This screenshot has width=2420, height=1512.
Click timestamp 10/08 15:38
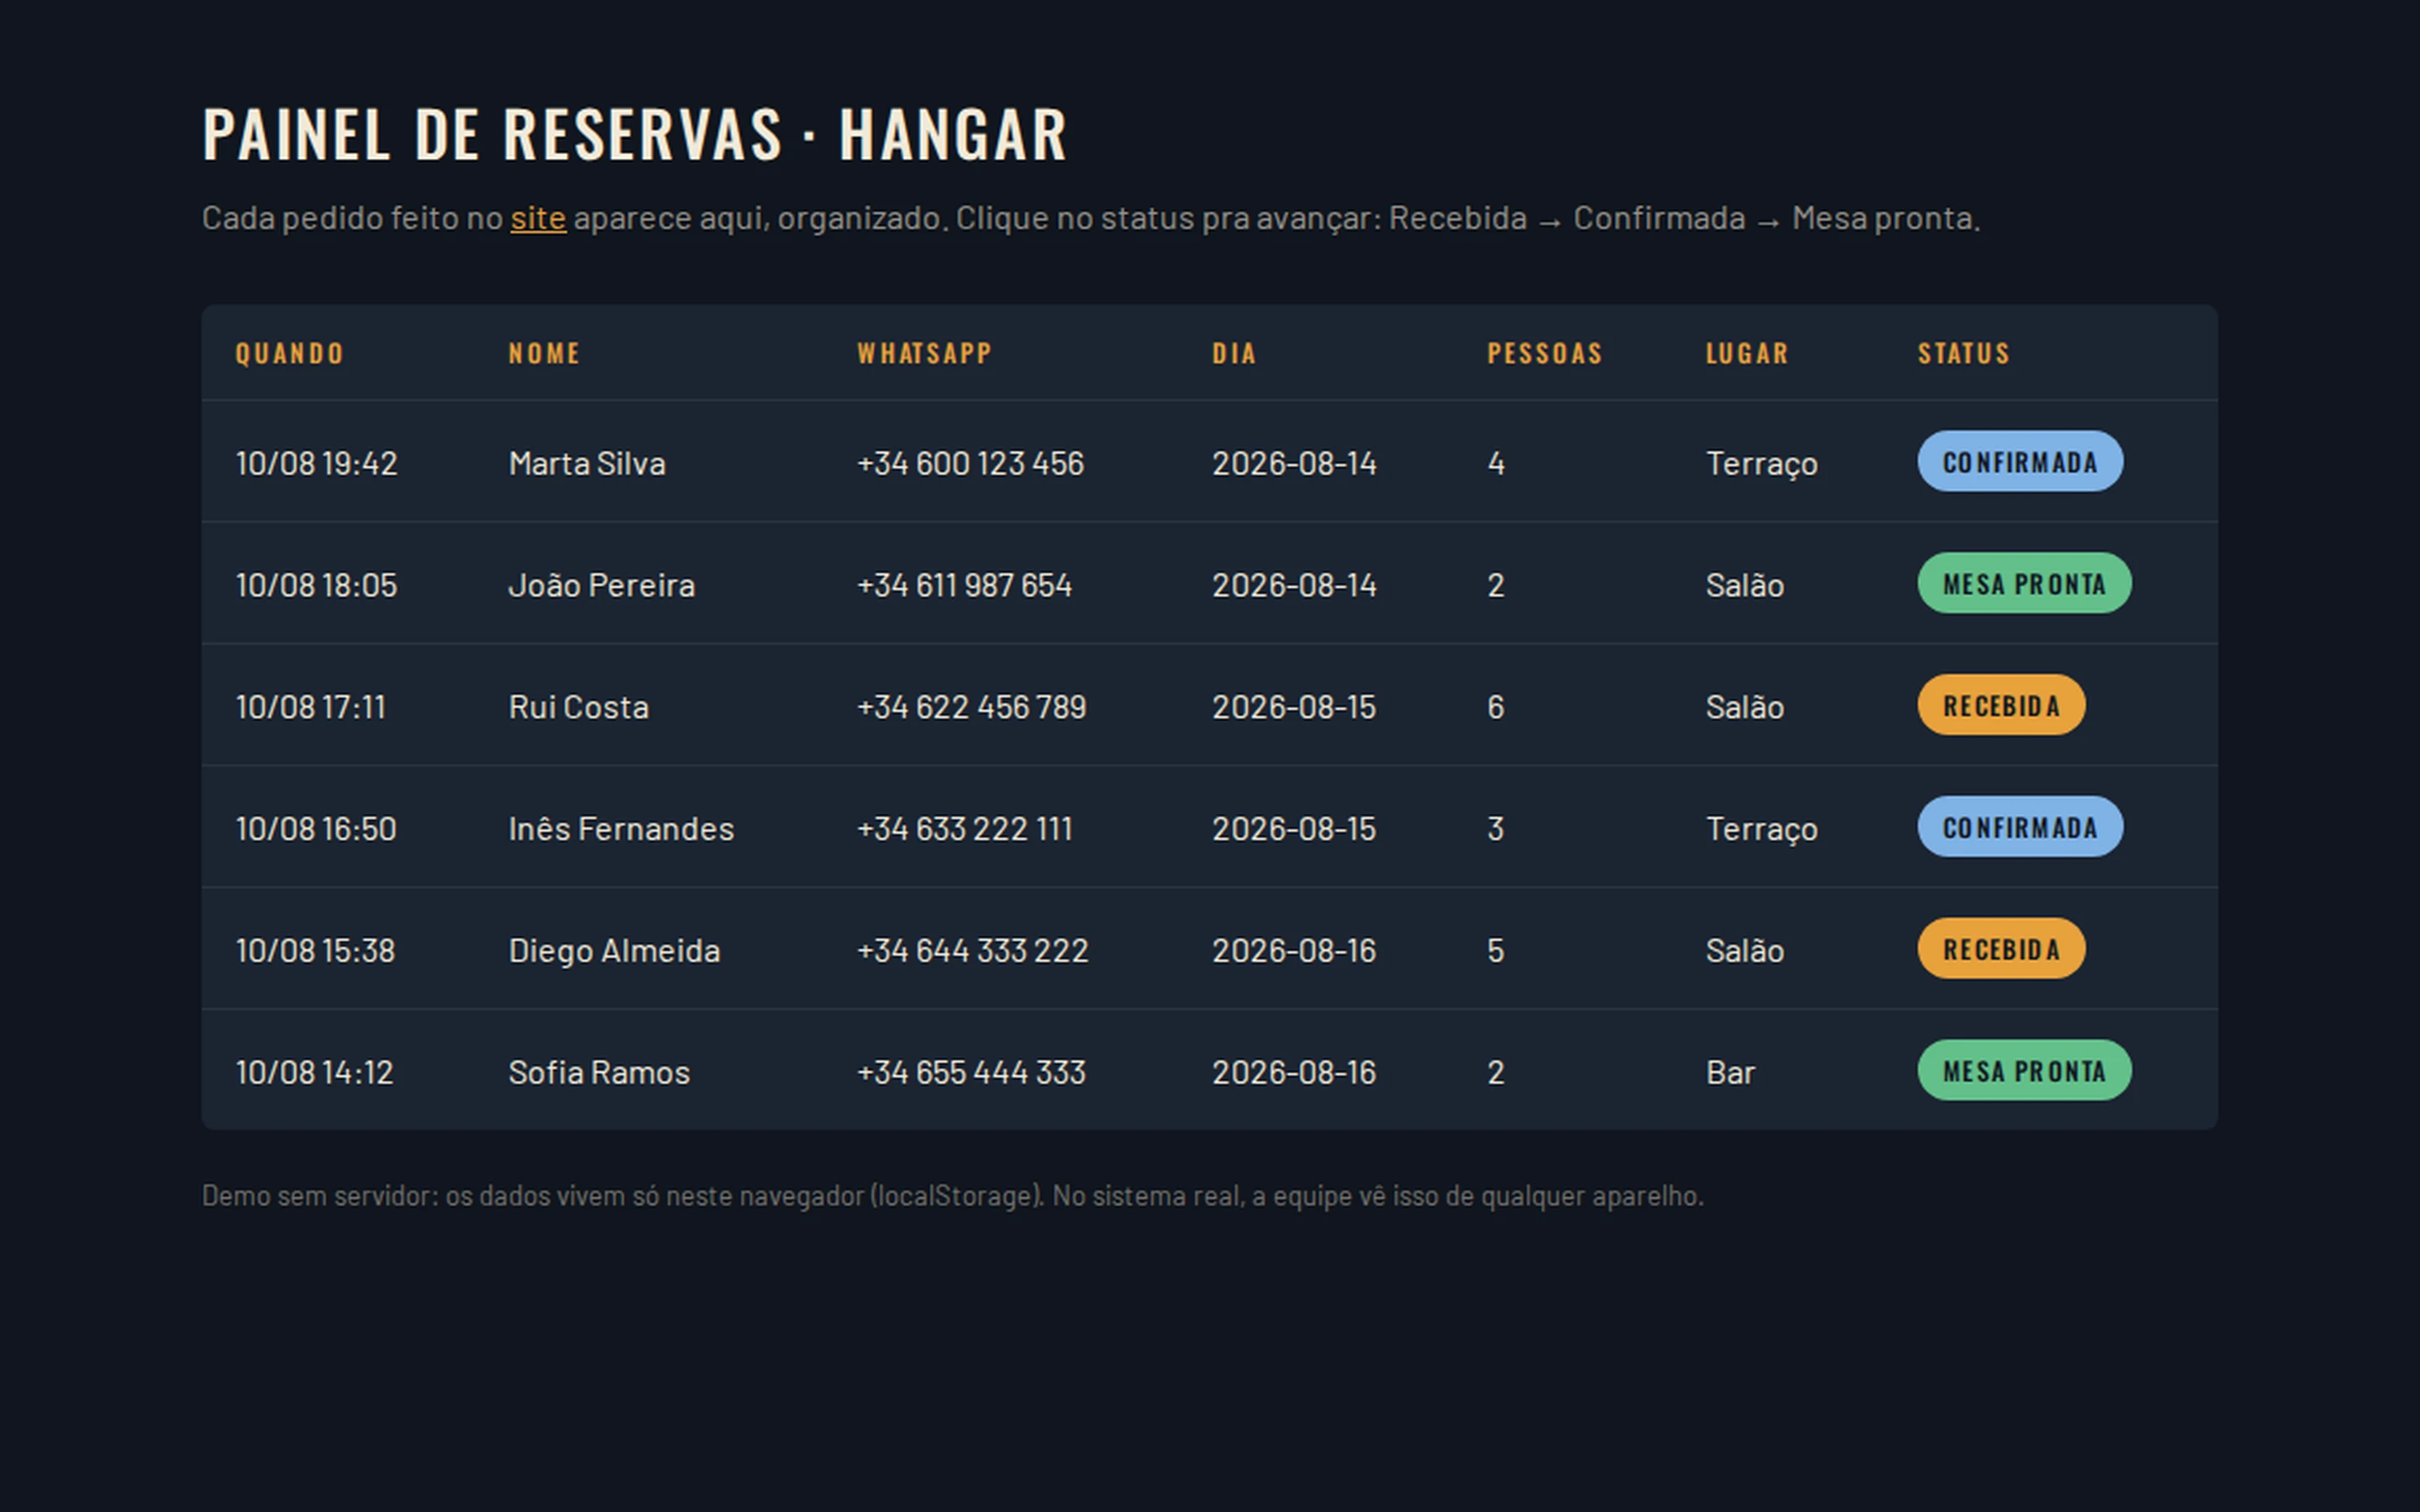coord(315,951)
